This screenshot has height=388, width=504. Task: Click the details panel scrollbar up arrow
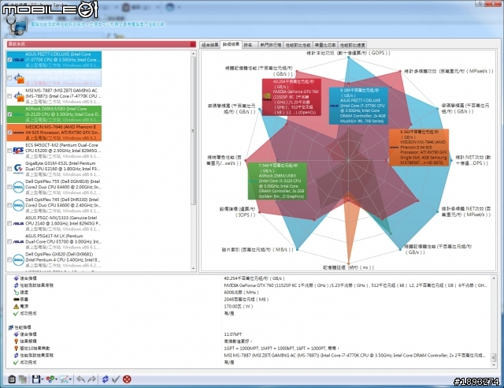pos(494,278)
